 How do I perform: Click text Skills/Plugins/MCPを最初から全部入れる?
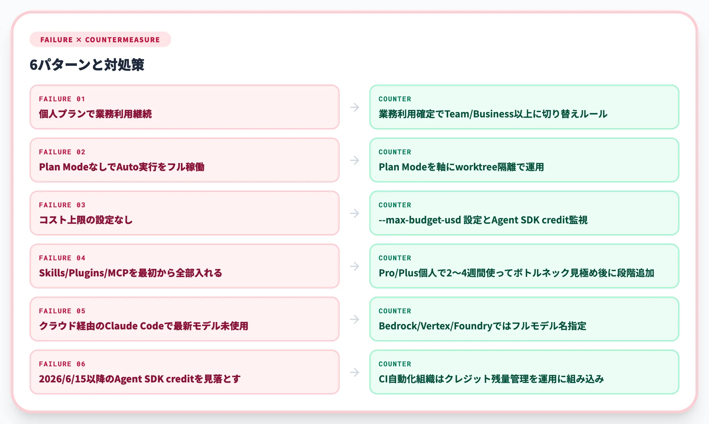pyautogui.click(x=131, y=273)
